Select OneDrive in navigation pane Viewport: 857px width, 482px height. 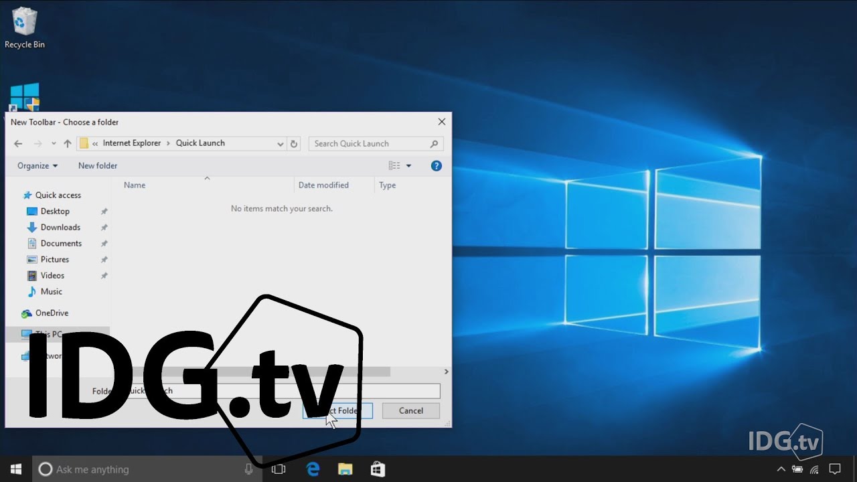[x=52, y=313]
